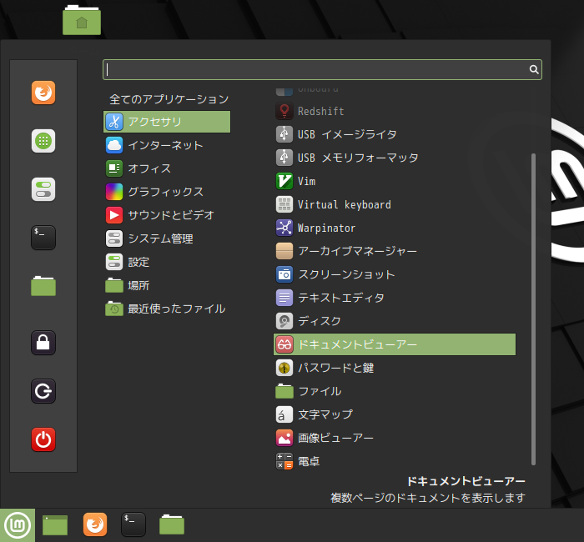
Task: Select 全てのアプリケーション category
Action: 167,99
